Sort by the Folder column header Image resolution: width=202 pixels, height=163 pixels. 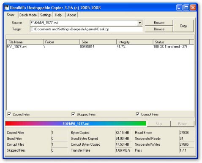pyautogui.click(x=61, y=42)
